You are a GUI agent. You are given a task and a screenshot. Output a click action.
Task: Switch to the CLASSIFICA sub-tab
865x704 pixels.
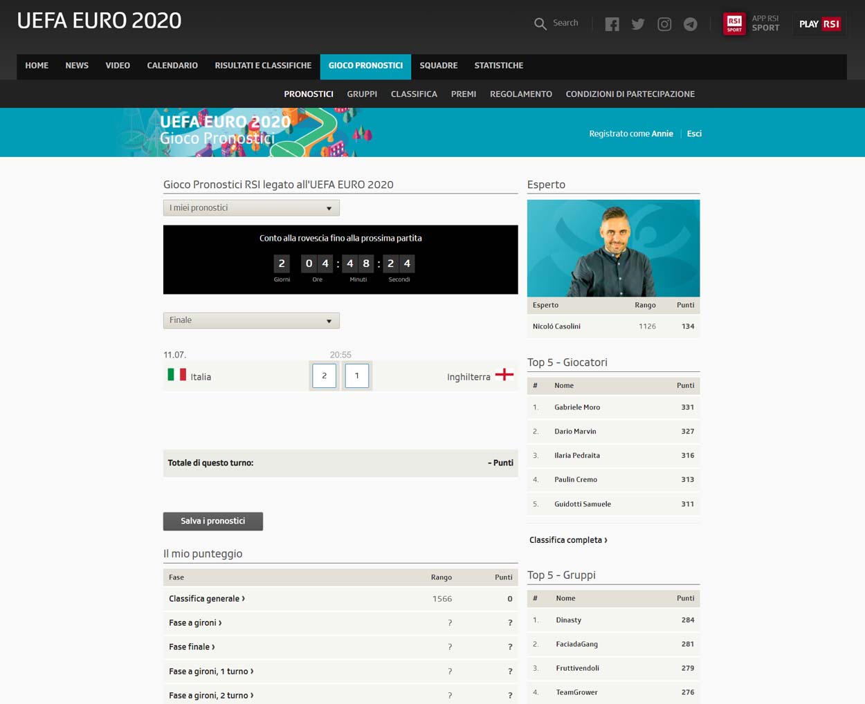(x=414, y=94)
